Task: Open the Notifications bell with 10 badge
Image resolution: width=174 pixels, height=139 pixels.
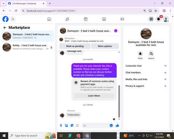Action: (159, 19)
